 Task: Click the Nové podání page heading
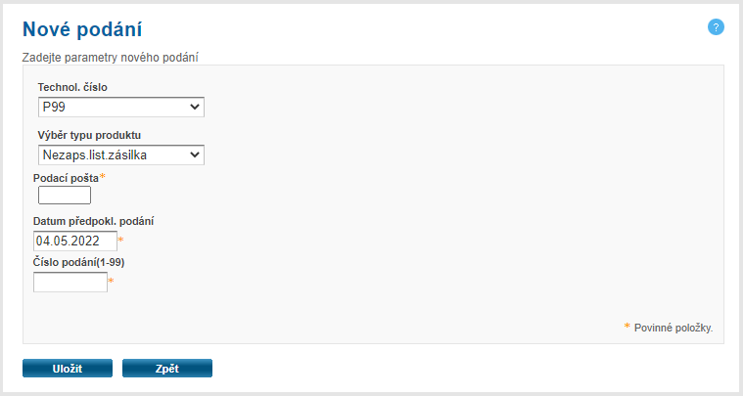[88, 30]
